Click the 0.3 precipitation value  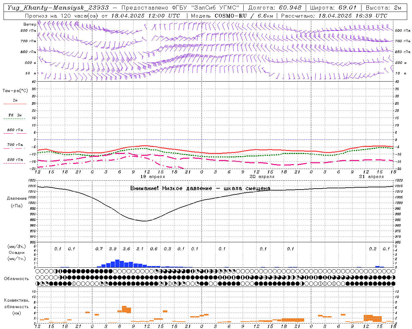pos(167,249)
